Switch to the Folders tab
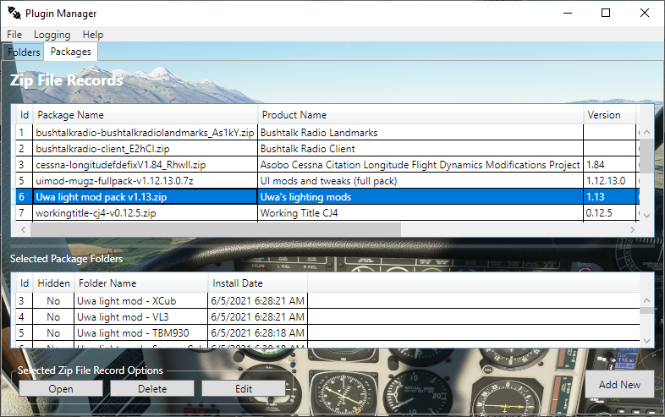The image size is (665, 417). click(x=24, y=52)
